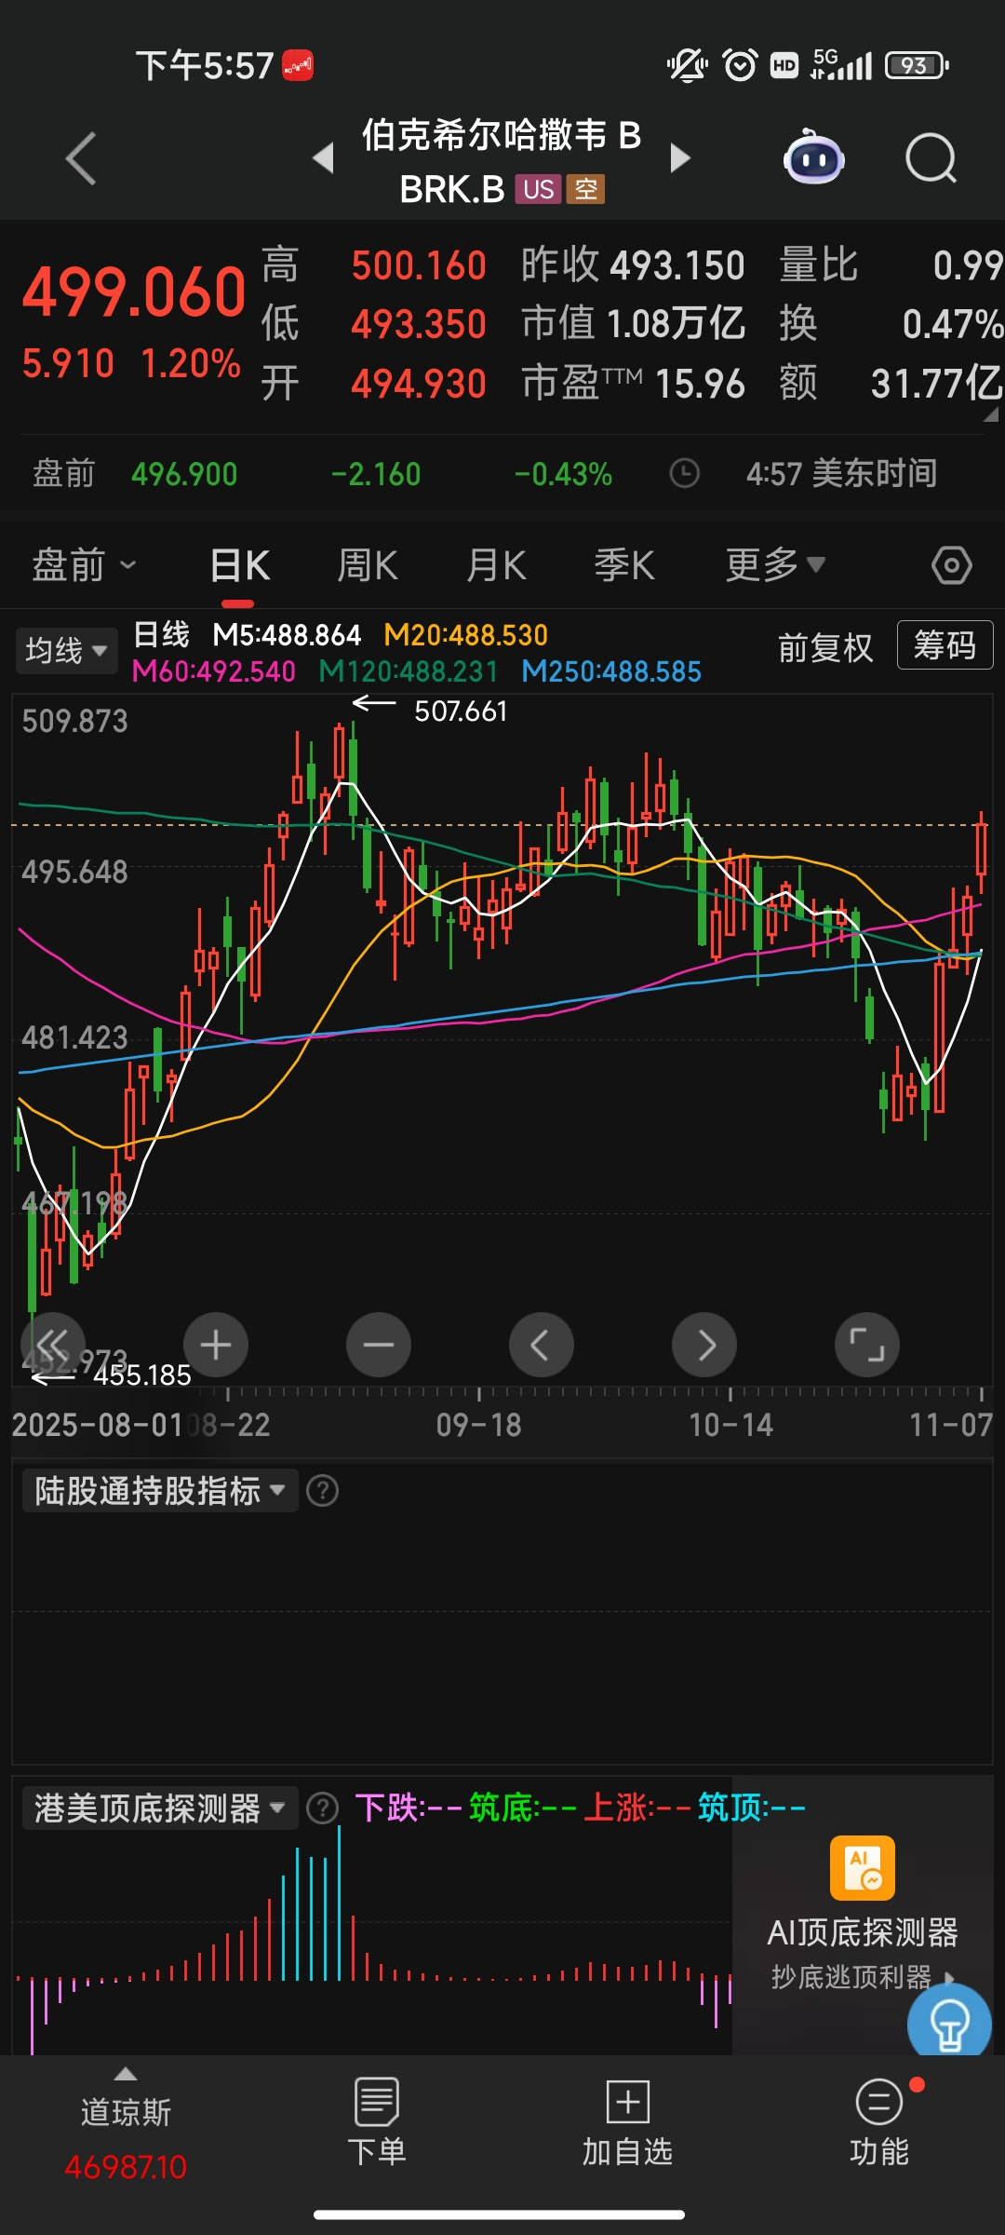The image size is (1005, 2235).
Task: Tap 507.661 high marker on chart
Action: pos(461,711)
